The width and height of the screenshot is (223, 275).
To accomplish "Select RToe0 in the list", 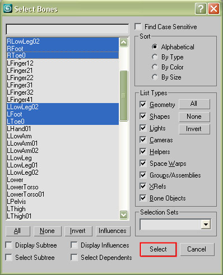I will 63,55.
